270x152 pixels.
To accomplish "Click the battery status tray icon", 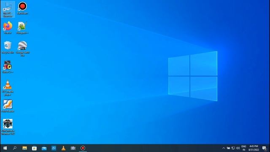I will click(x=228, y=148).
